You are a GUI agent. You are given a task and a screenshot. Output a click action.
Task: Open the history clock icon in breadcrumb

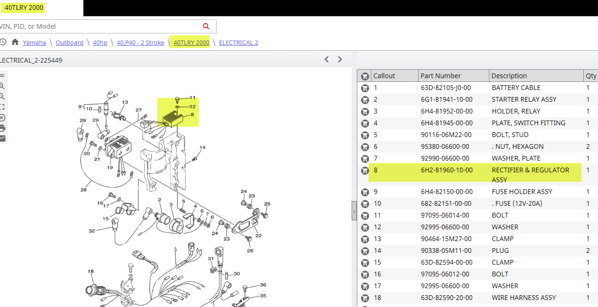pos(3,42)
